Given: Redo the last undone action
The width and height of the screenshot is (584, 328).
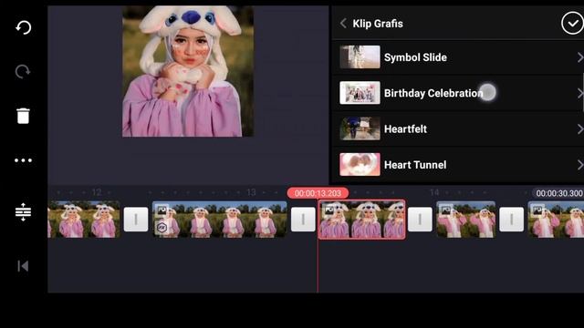Looking at the screenshot, I should coord(23,71).
